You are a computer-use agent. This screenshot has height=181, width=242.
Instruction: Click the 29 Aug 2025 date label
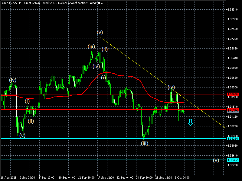[8, 178]
